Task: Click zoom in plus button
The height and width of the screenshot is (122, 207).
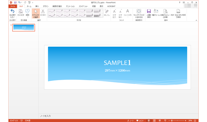Action: pos(186,121)
